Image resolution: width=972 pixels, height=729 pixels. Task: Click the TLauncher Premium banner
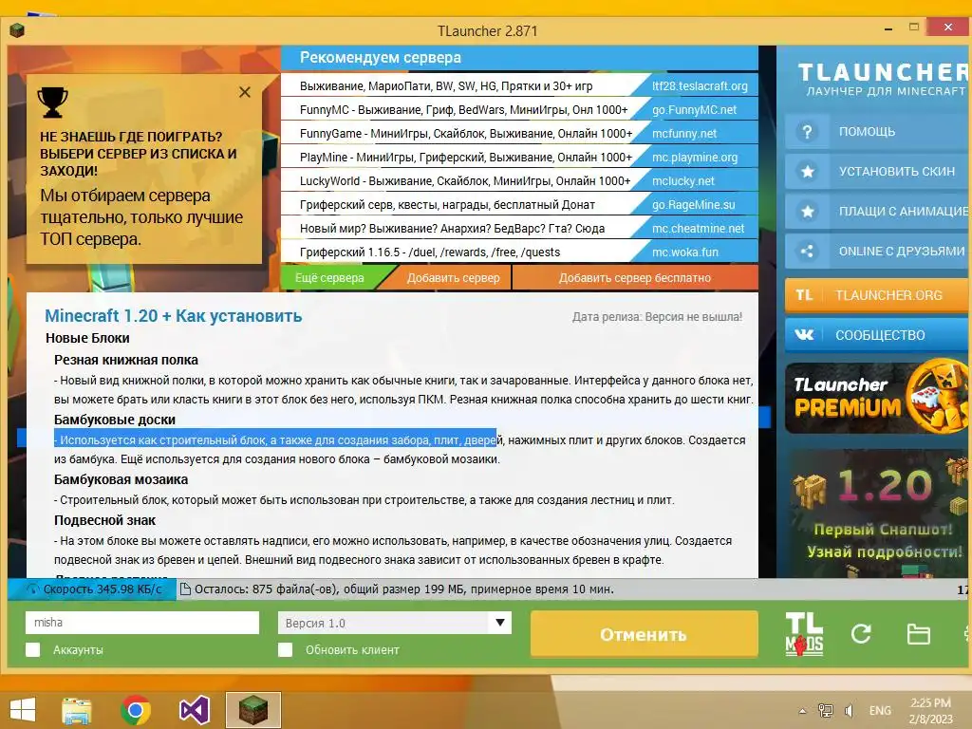click(x=876, y=398)
